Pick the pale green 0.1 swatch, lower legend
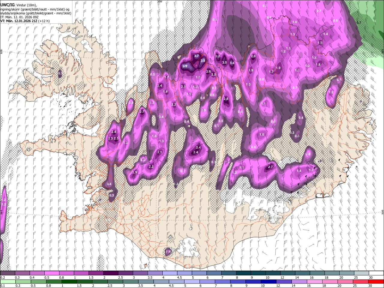Viewport: 384px width, 288px height. click(x=7, y=281)
